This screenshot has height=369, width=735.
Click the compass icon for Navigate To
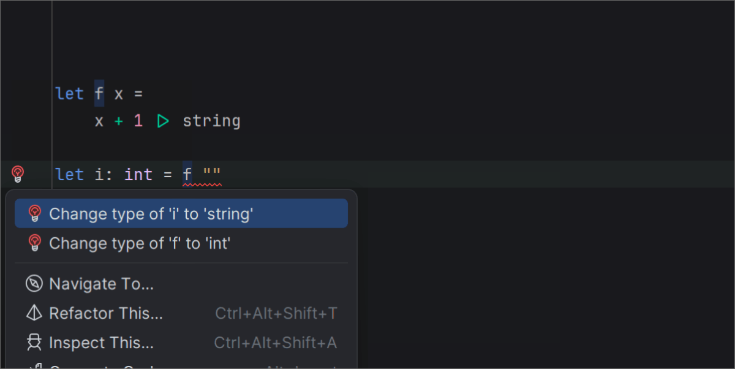point(34,284)
